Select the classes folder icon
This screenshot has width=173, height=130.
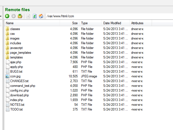pyautogui.click(x=8, y=29)
